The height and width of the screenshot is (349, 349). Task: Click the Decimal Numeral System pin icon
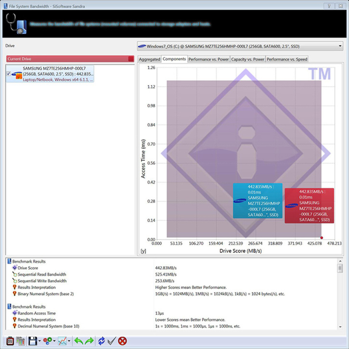(x=15, y=326)
